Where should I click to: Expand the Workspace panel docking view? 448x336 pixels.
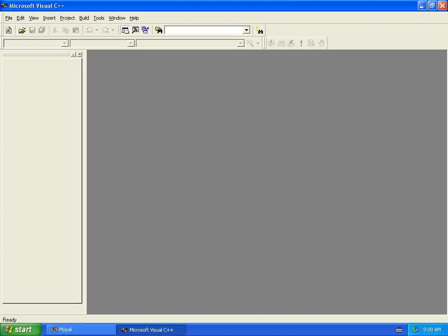73,54
